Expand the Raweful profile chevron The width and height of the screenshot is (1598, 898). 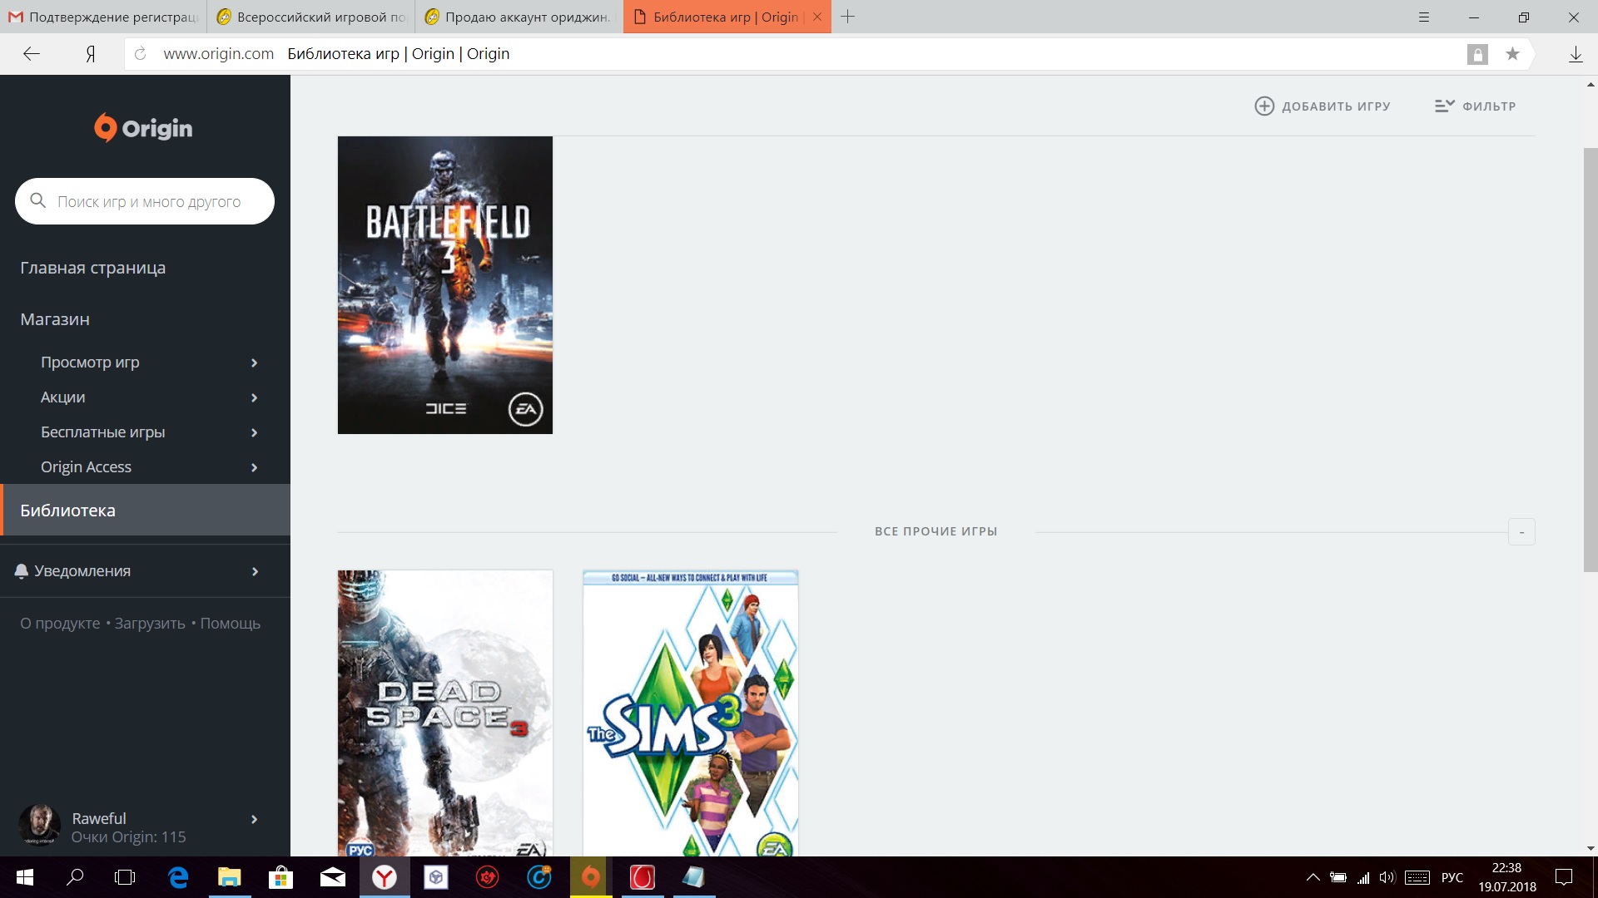(255, 819)
